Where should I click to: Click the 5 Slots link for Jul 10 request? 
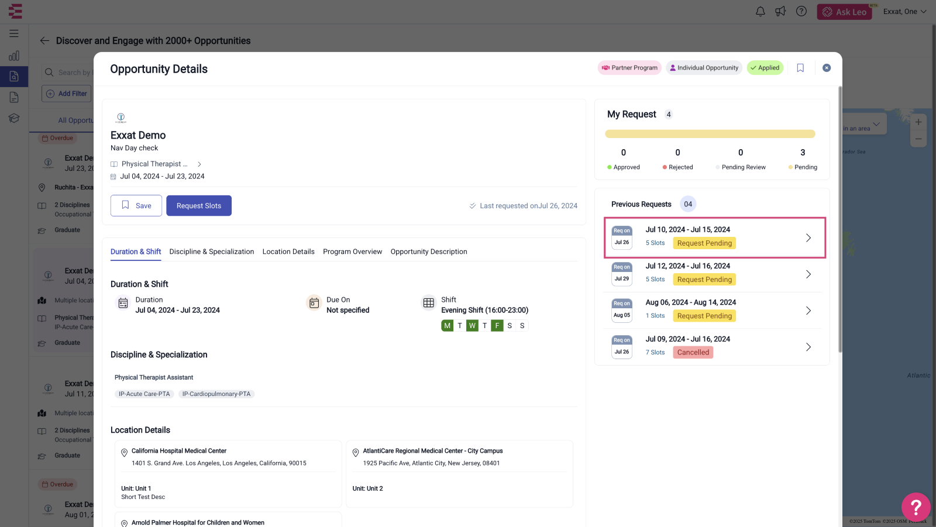pyautogui.click(x=655, y=243)
